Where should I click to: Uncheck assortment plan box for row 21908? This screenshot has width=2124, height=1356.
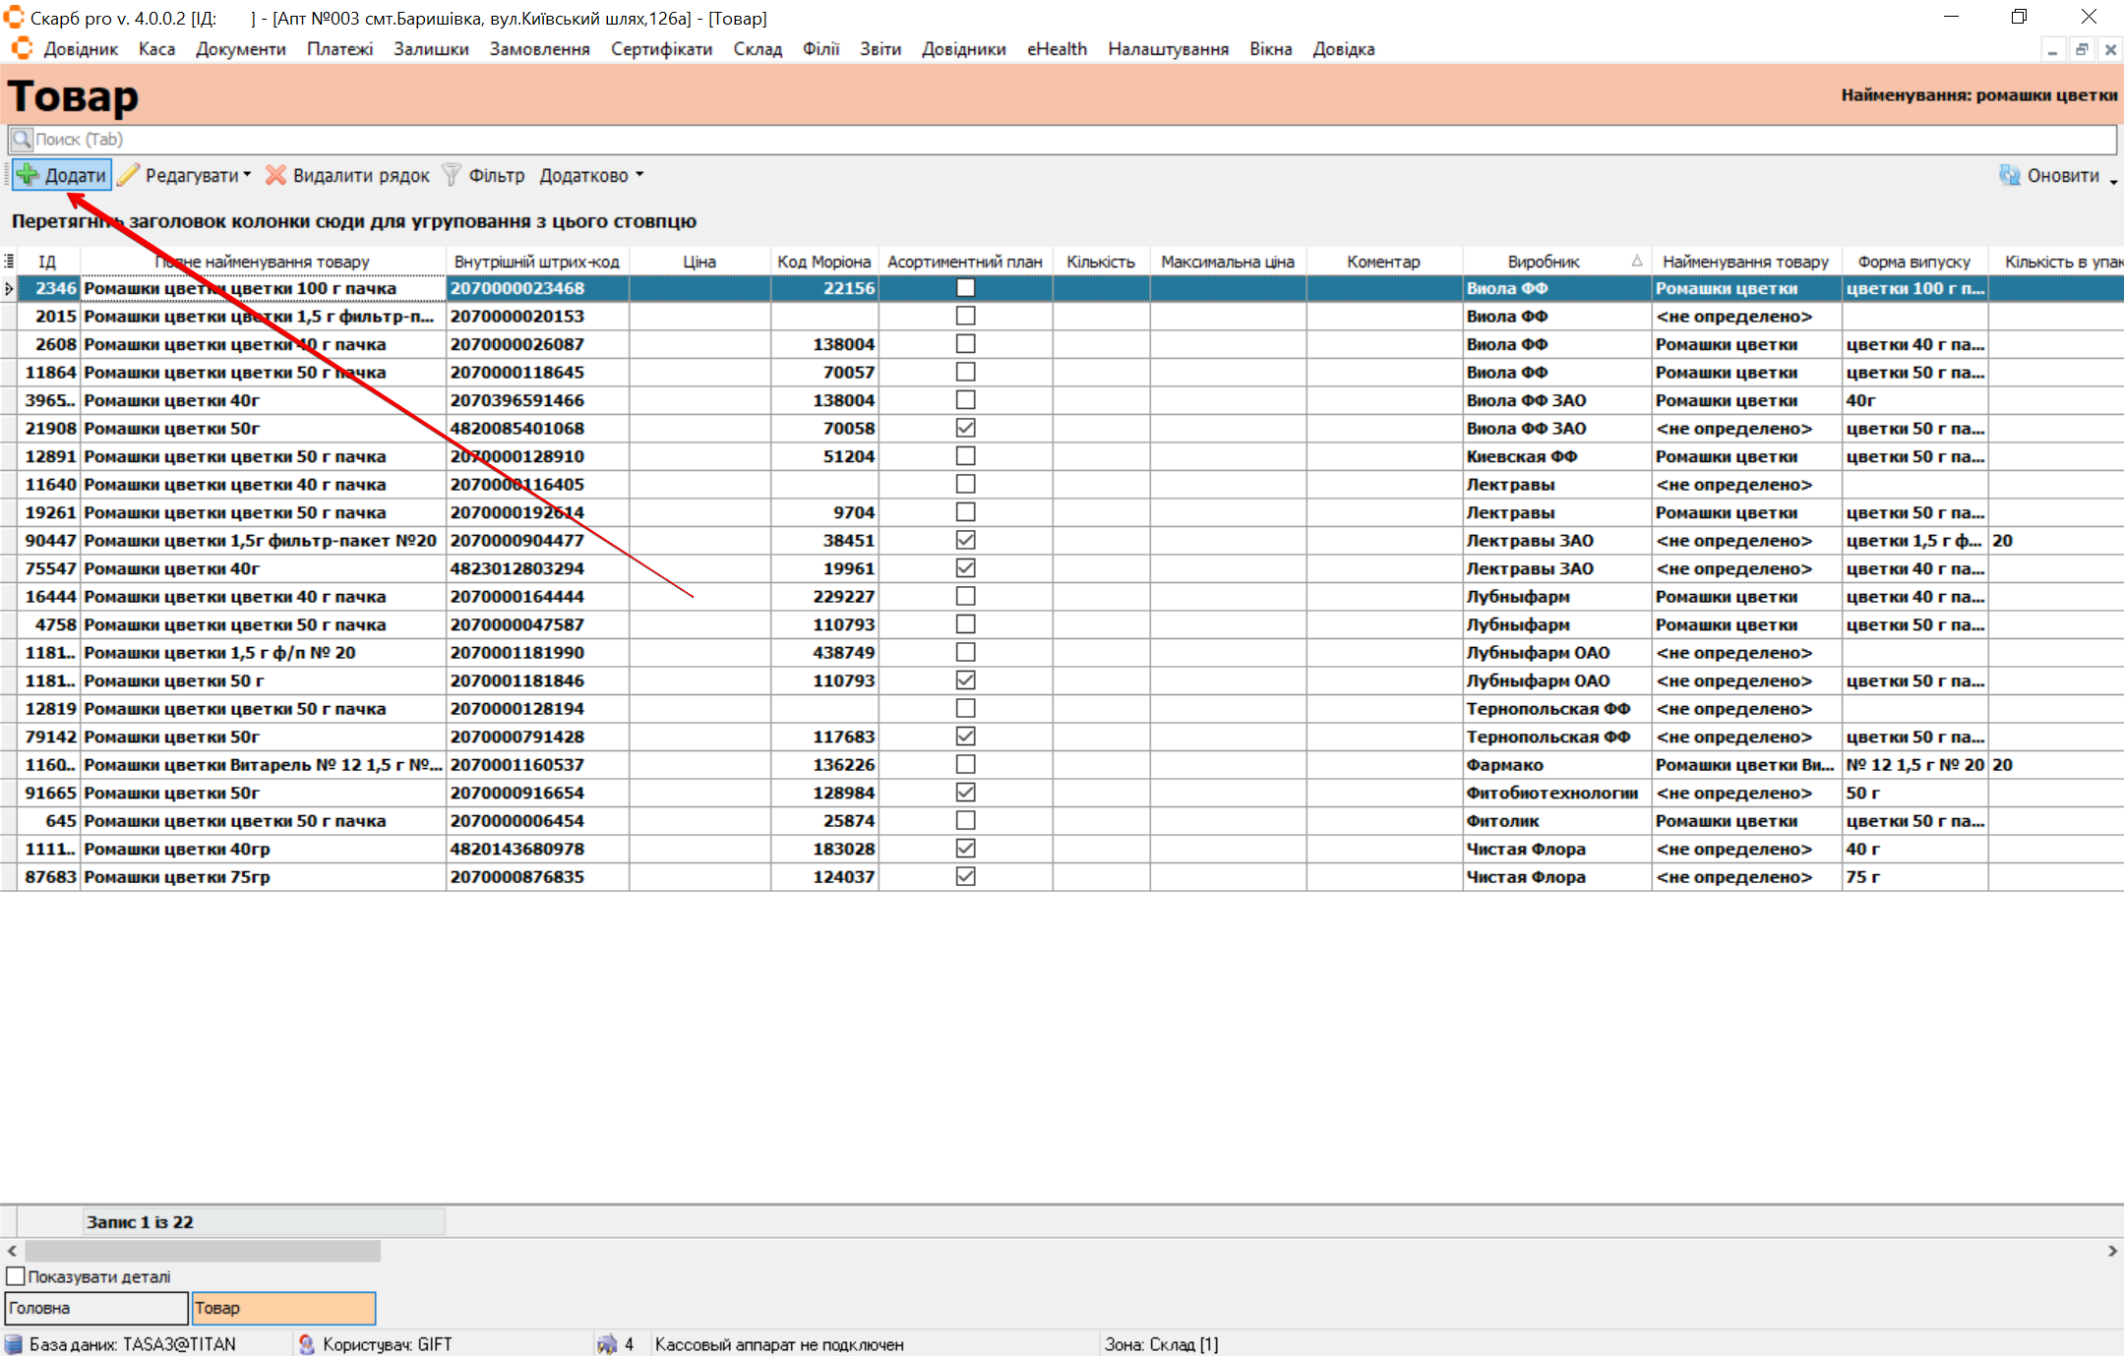tap(965, 428)
